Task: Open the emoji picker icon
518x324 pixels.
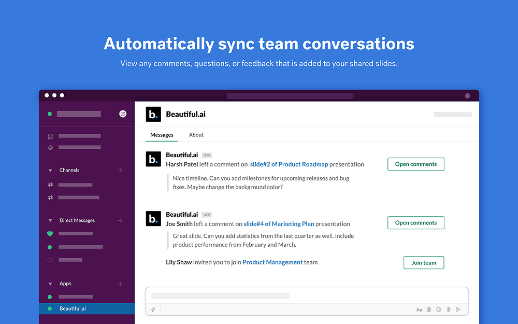Action: pyautogui.click(x=439, y=309)
